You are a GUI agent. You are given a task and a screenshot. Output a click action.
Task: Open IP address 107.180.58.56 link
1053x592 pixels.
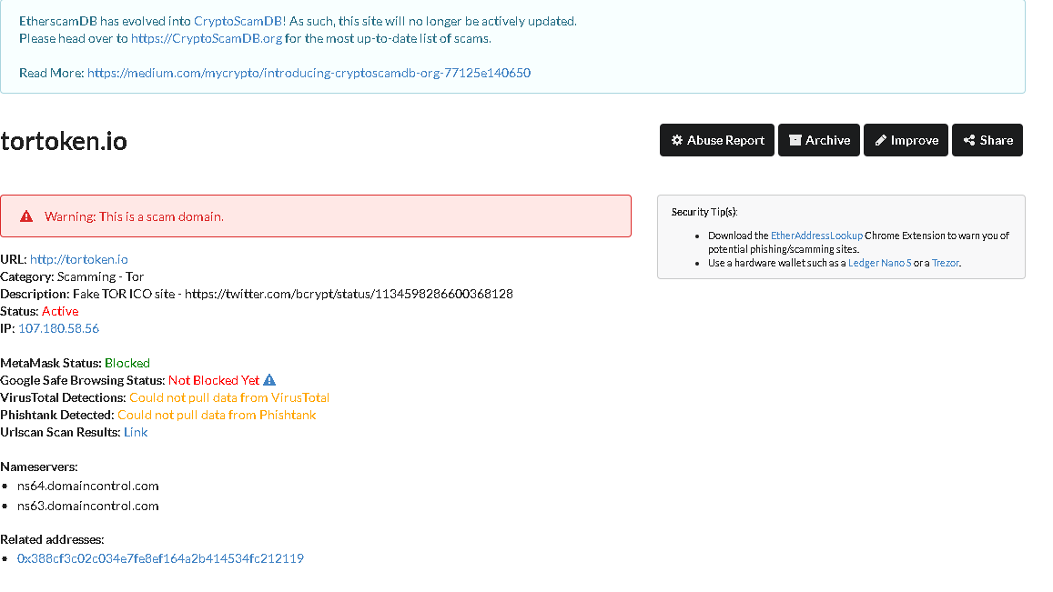point(58,328)
